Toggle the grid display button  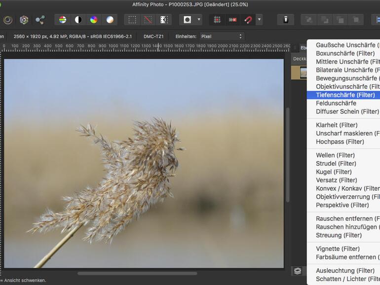217,20
